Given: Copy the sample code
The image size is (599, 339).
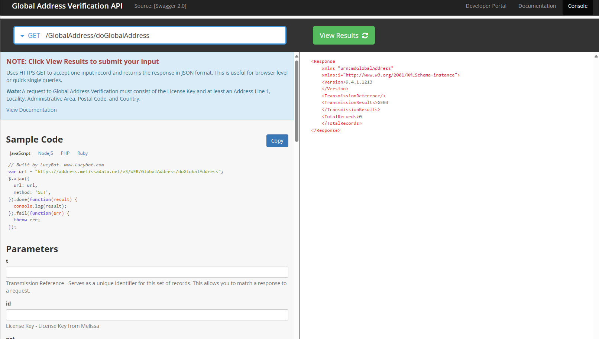Looking at the screenshot, I should pos(277,141).
